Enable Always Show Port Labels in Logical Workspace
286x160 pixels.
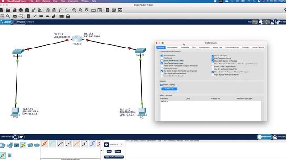[162, 66]
